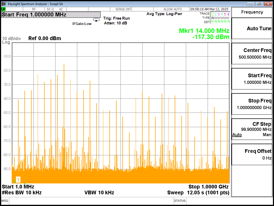Click the Keysight application icon in title bar
The width and height of the screenshot is (274, 206).
[x=4, y=4]
